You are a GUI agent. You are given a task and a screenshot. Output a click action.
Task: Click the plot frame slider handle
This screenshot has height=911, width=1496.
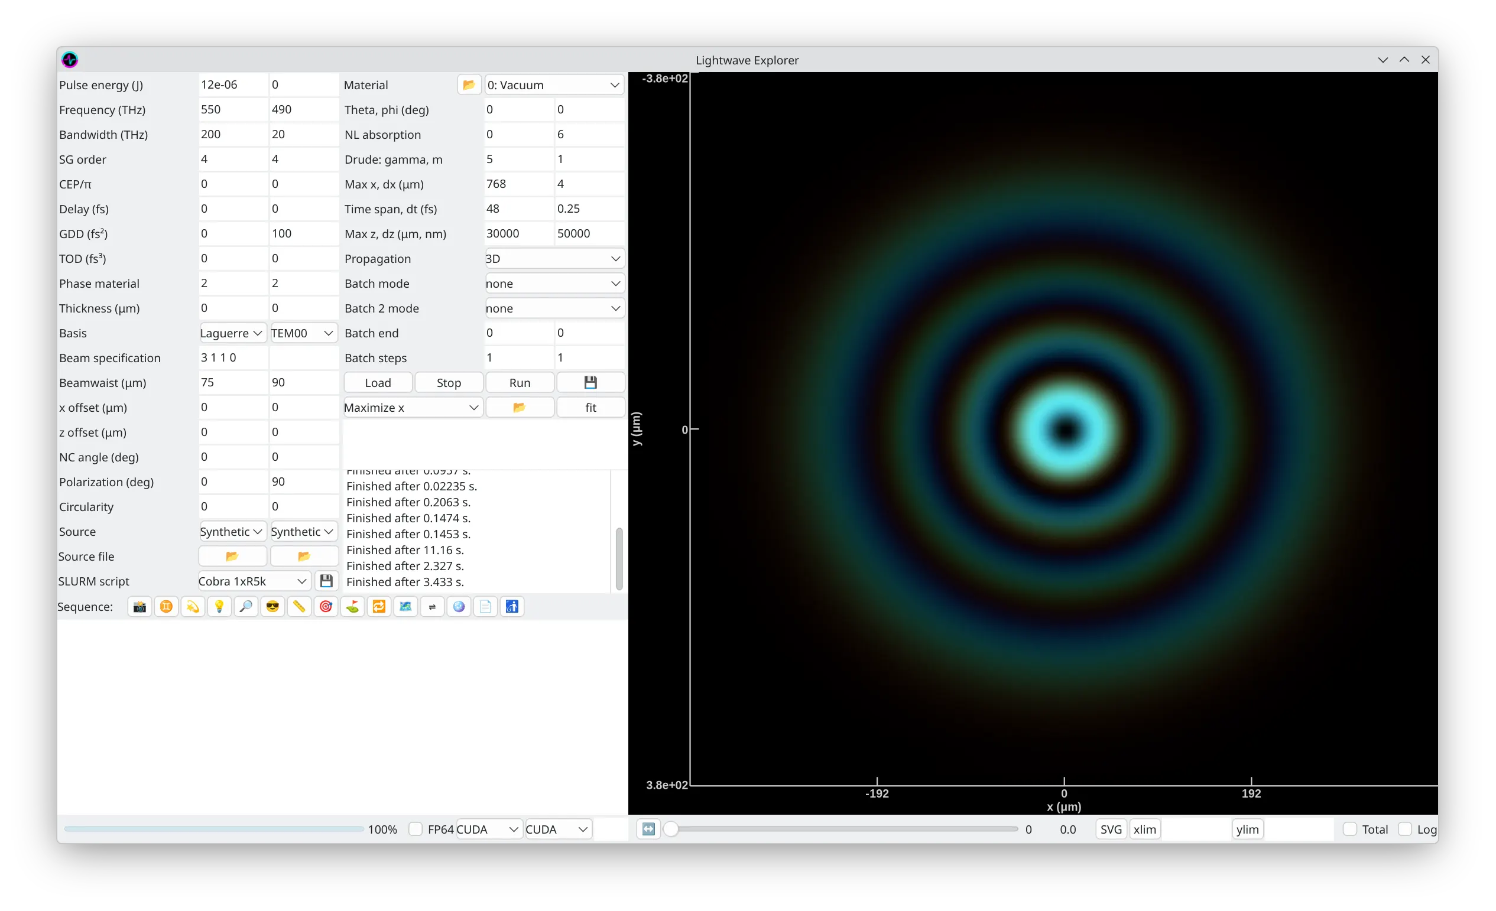[671, 829]
